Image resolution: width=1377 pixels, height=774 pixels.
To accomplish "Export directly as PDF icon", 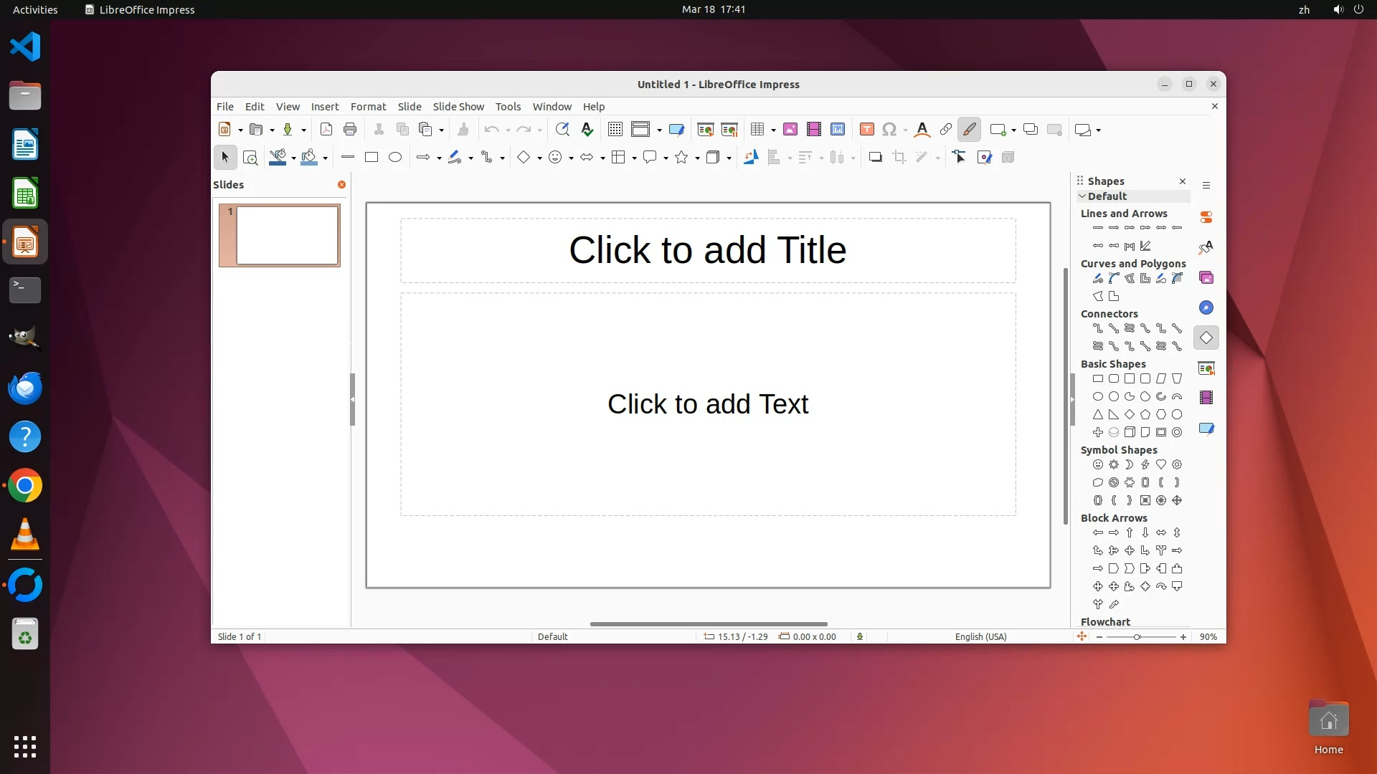I will (326, 130).
